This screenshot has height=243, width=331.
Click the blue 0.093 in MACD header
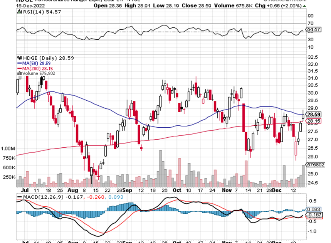[116, 197]
